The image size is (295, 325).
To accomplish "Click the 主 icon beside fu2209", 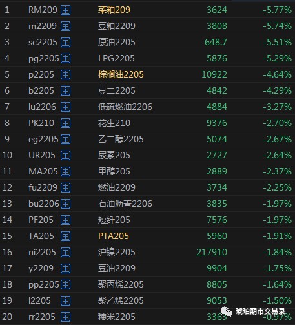I will pos(65,187).
